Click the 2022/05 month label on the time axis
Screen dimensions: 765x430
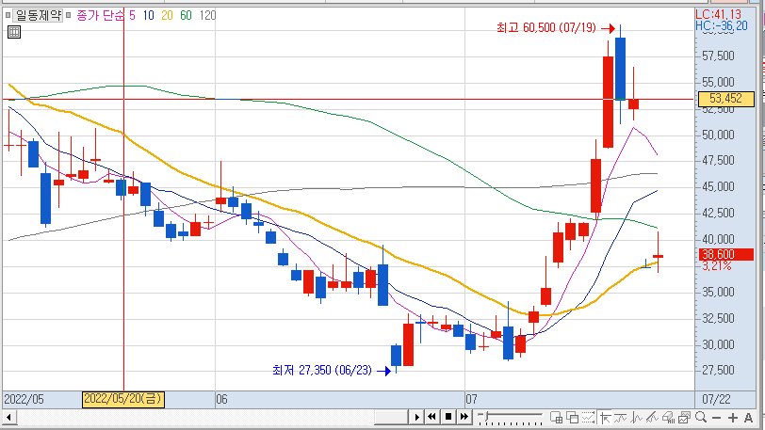pos(24,400)
